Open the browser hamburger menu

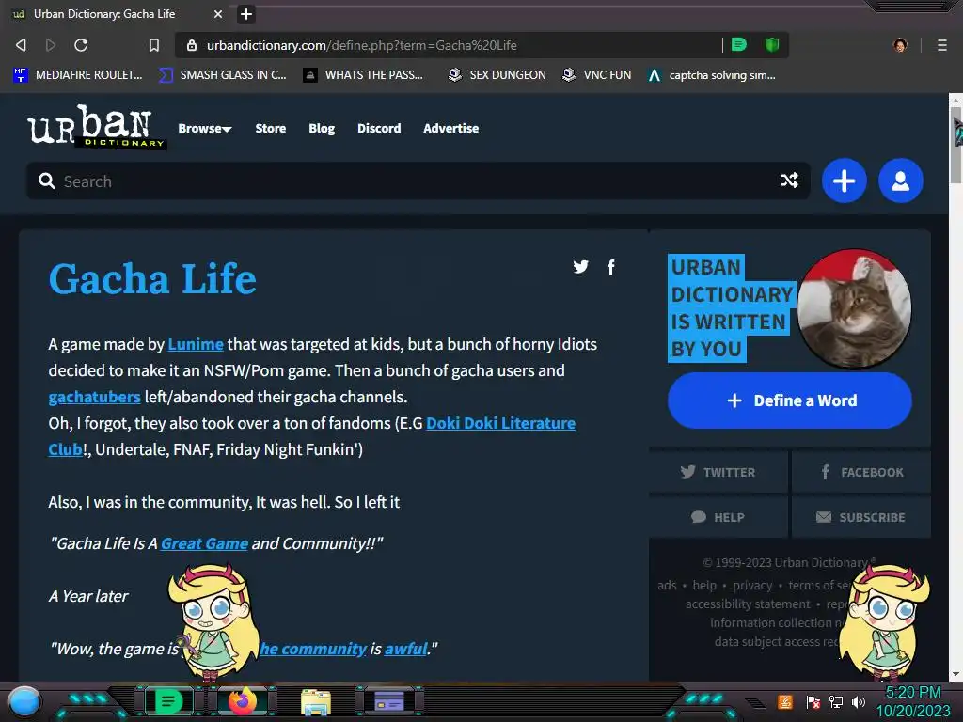point(941,45)
